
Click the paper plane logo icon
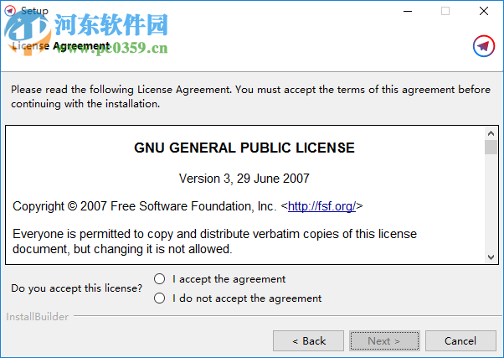(x=483, y=46)
